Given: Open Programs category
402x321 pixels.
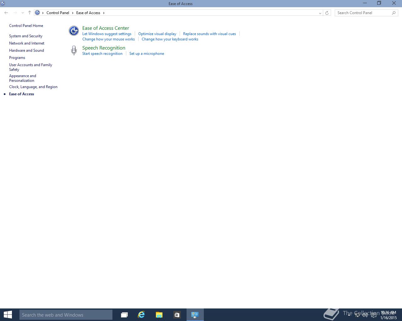Looking at the screenshot, I should tap(17, 58).
